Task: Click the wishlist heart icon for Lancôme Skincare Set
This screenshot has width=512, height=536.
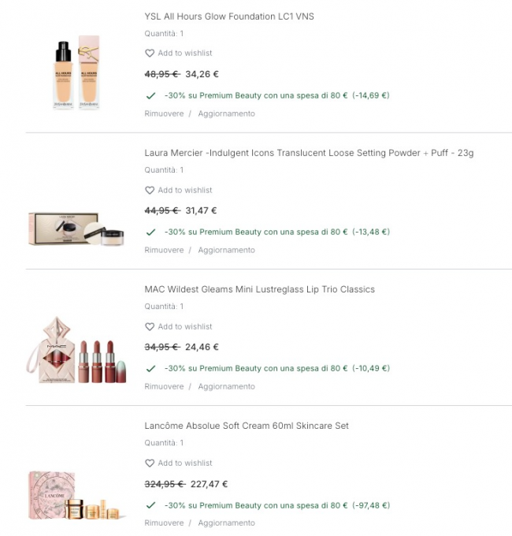Action: coord(150,463)
